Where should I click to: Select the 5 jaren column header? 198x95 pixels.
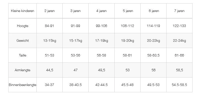127,11
